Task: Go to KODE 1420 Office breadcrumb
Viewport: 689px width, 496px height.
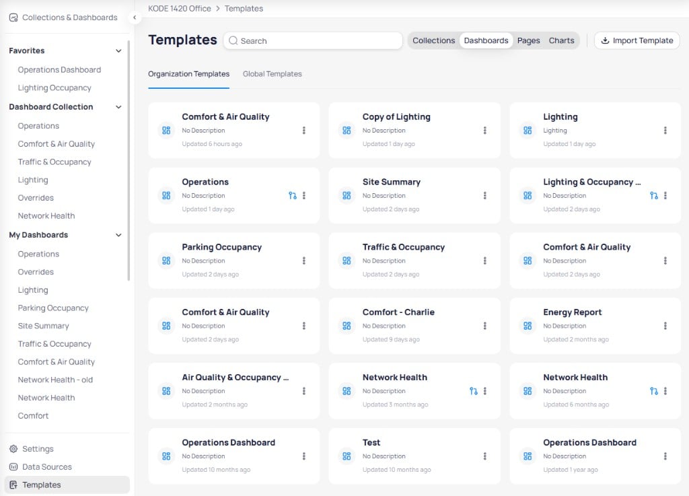Action: [179, 8]
